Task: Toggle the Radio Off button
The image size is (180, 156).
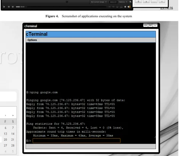Action: pyautogui.click(x=113, y=2)
